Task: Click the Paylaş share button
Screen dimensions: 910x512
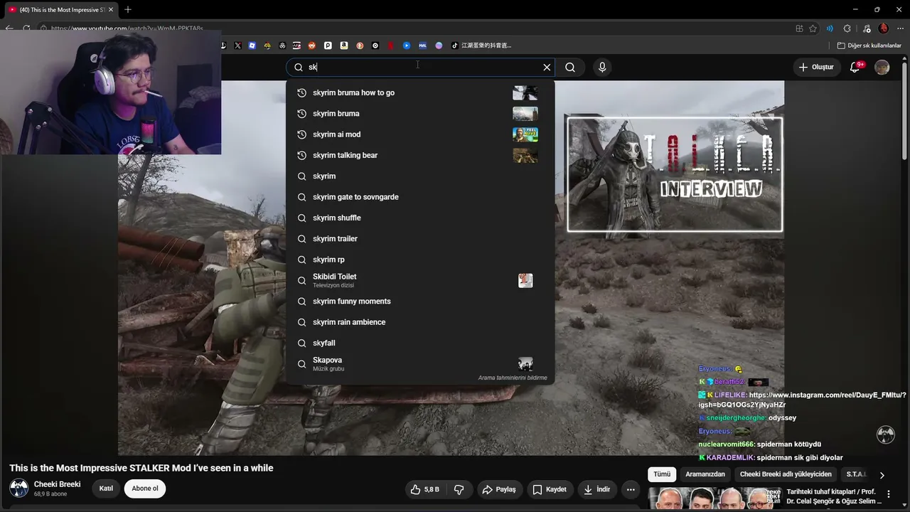Action: pos(499,489)
